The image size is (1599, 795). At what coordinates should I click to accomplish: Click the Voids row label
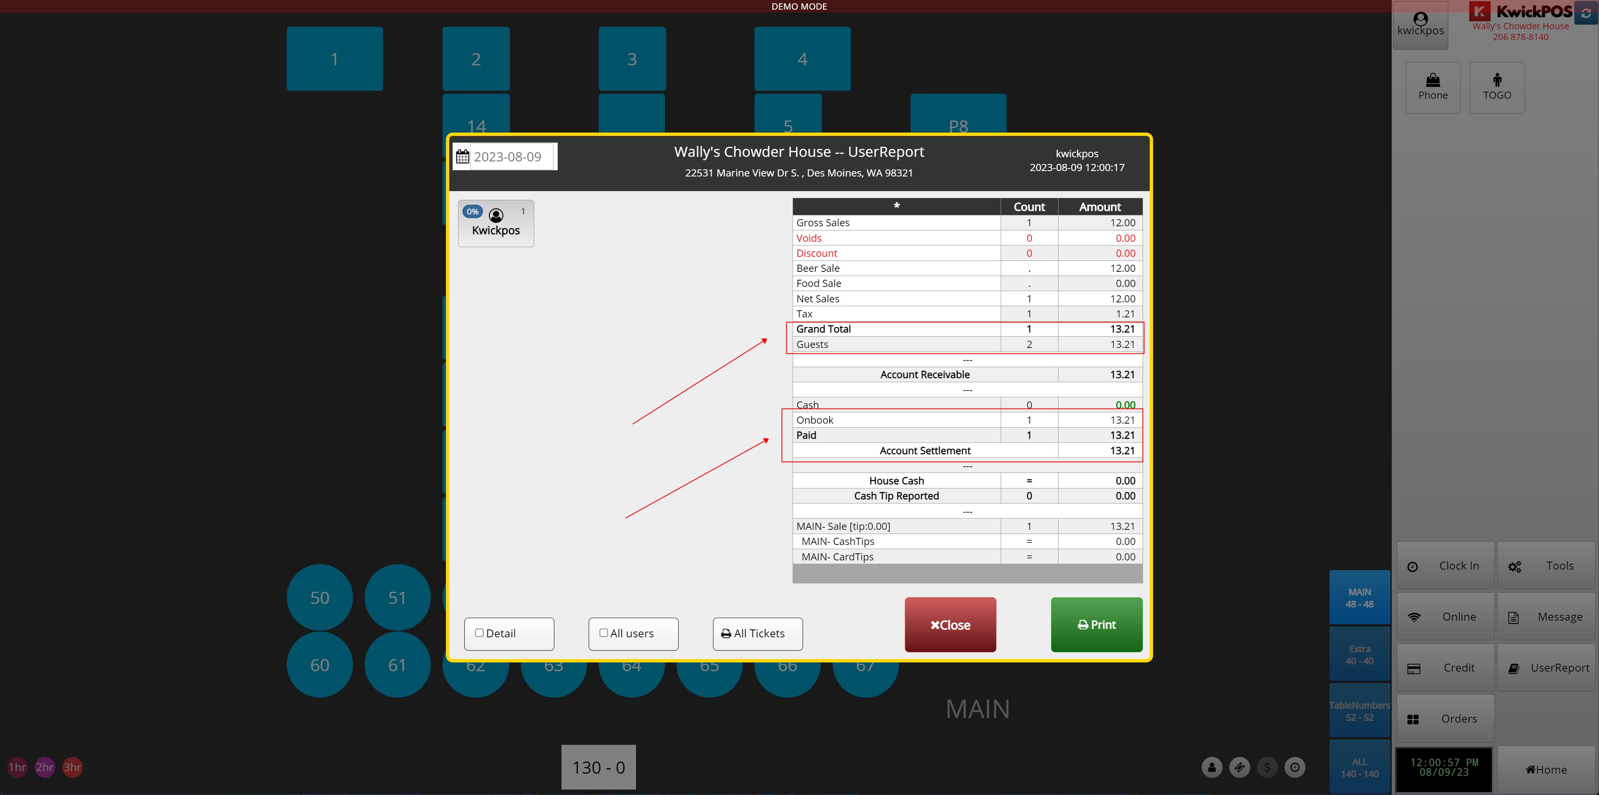tap(809, 238)
